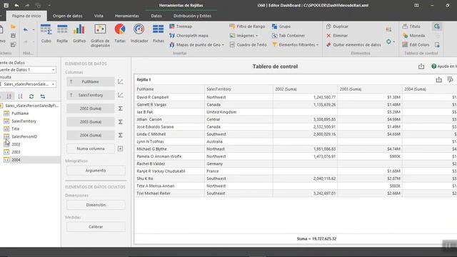Click the SalesTerritory grid column header

pos(238,89)
